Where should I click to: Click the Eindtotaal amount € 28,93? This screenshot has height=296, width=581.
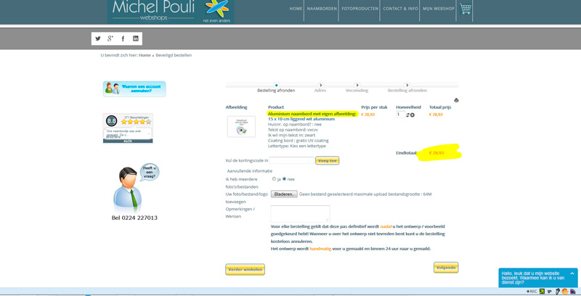(436, 153)
